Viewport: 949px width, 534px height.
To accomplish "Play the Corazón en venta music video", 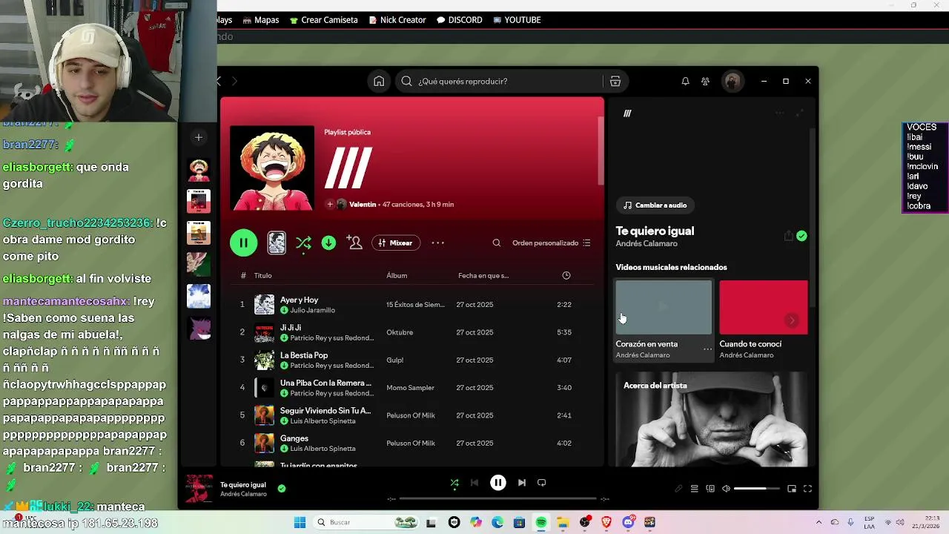I will tap(663, 307).
